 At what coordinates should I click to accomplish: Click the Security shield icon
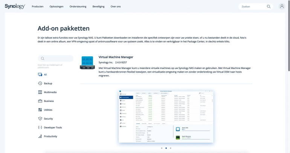40,118
